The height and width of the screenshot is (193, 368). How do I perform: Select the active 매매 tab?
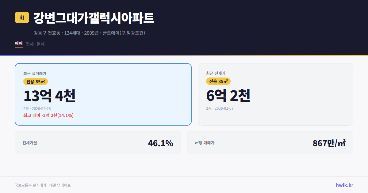pyautogui.click(x=18, y=44)
